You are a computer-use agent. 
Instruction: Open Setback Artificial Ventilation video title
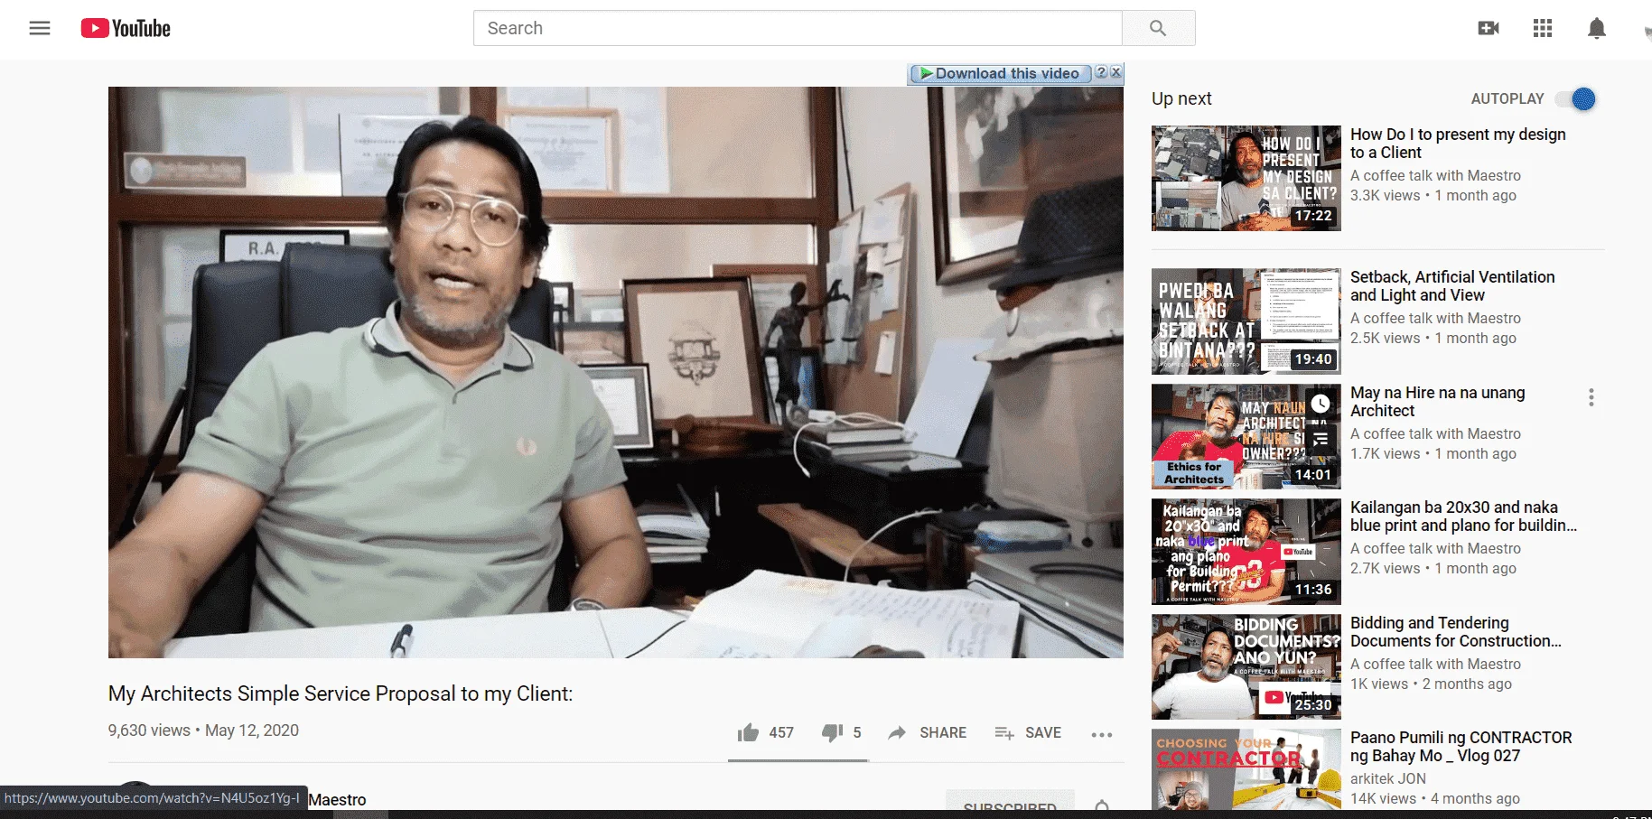click(x=1452, y=286)
